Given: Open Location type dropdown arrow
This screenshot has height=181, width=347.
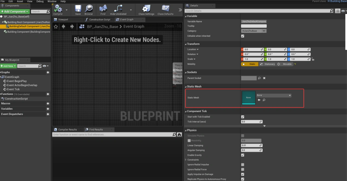Looking at the screenshot, I should point(198,49).
